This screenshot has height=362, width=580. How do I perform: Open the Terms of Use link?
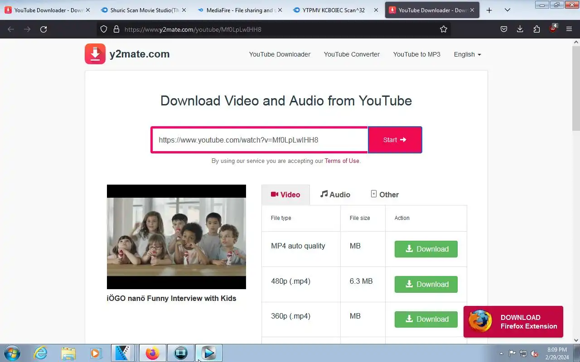(342, 161)
